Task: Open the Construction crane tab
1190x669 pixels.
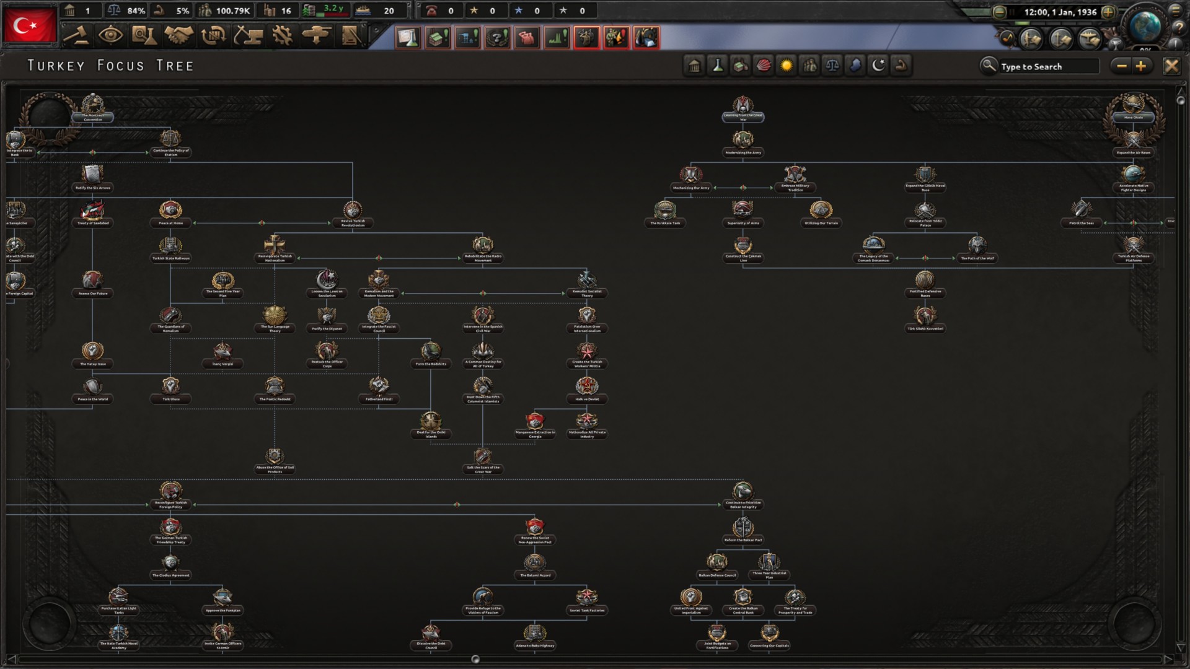Action: tap(248, 36)
